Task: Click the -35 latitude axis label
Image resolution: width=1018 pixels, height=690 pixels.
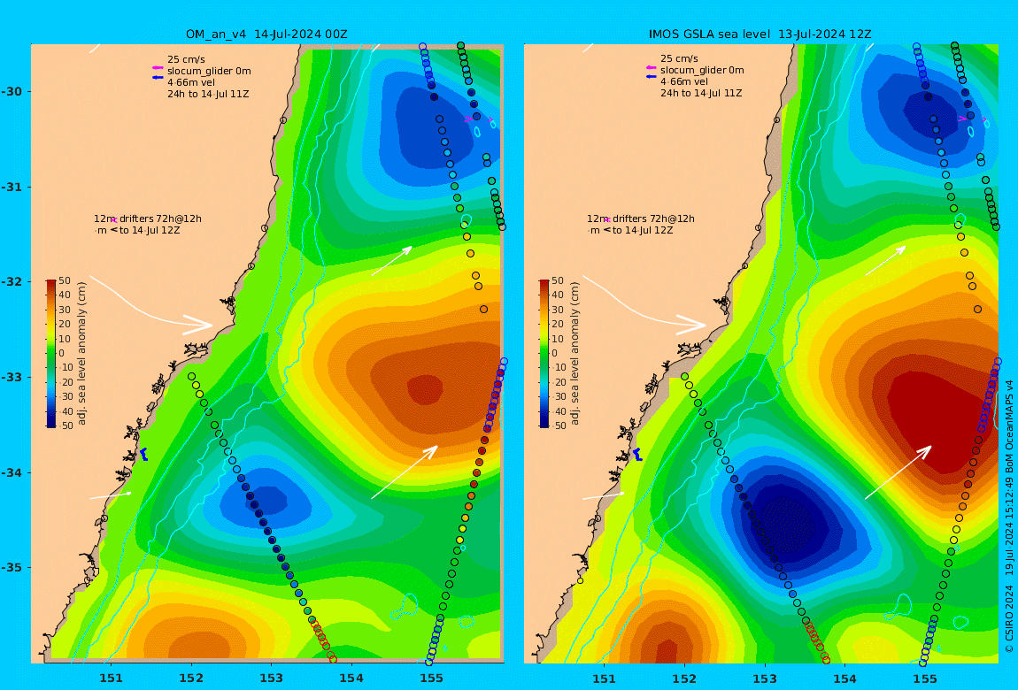Action: [11, 567]
